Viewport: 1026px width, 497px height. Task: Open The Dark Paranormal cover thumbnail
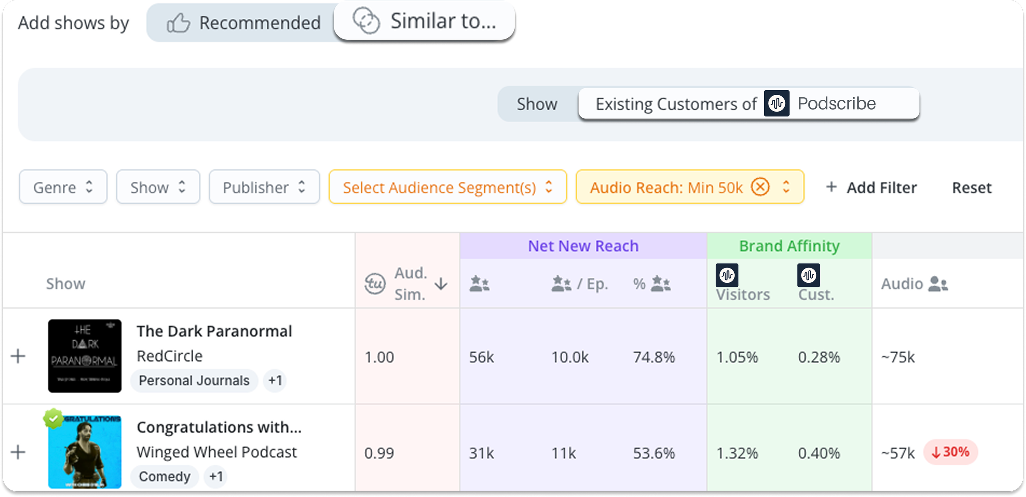click(85, 356)
